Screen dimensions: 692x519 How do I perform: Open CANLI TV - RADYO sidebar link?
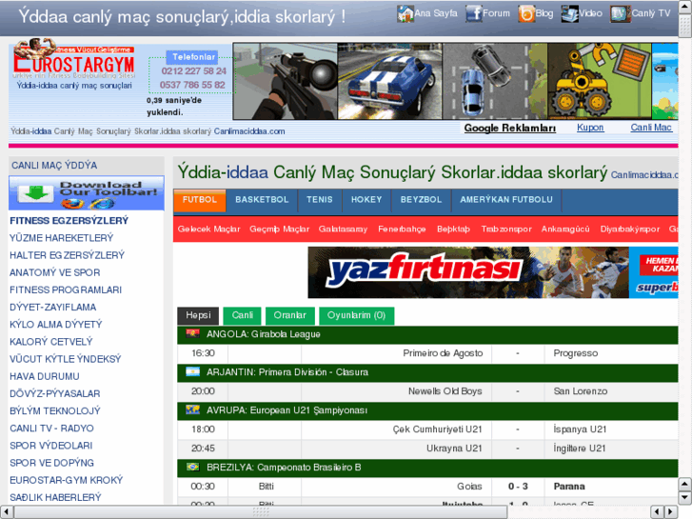tap(51, 428)
